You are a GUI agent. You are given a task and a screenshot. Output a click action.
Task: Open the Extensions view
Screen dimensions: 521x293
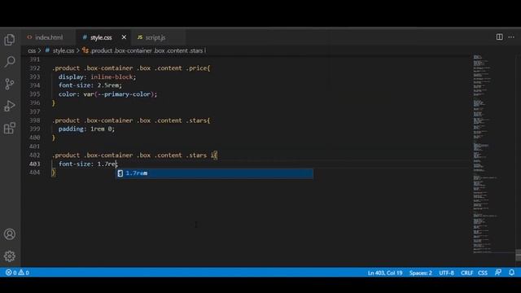[10, 129]
